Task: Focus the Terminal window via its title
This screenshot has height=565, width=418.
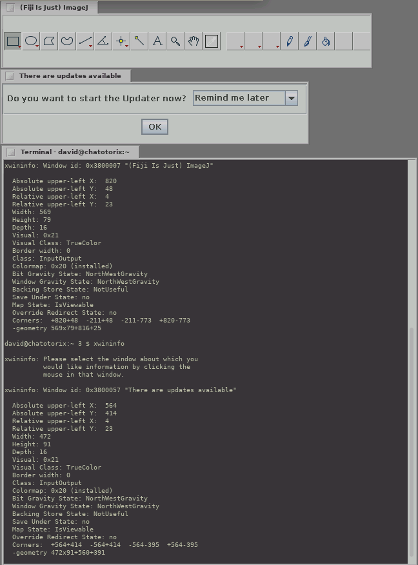Action: click(x=74, y=152)
